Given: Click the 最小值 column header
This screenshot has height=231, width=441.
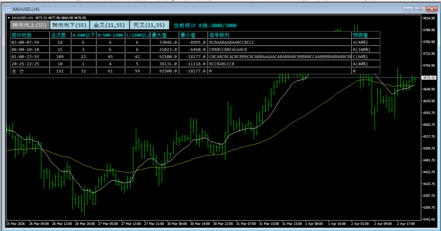Looking at the screenshot, I should click(x=193, y=35).
